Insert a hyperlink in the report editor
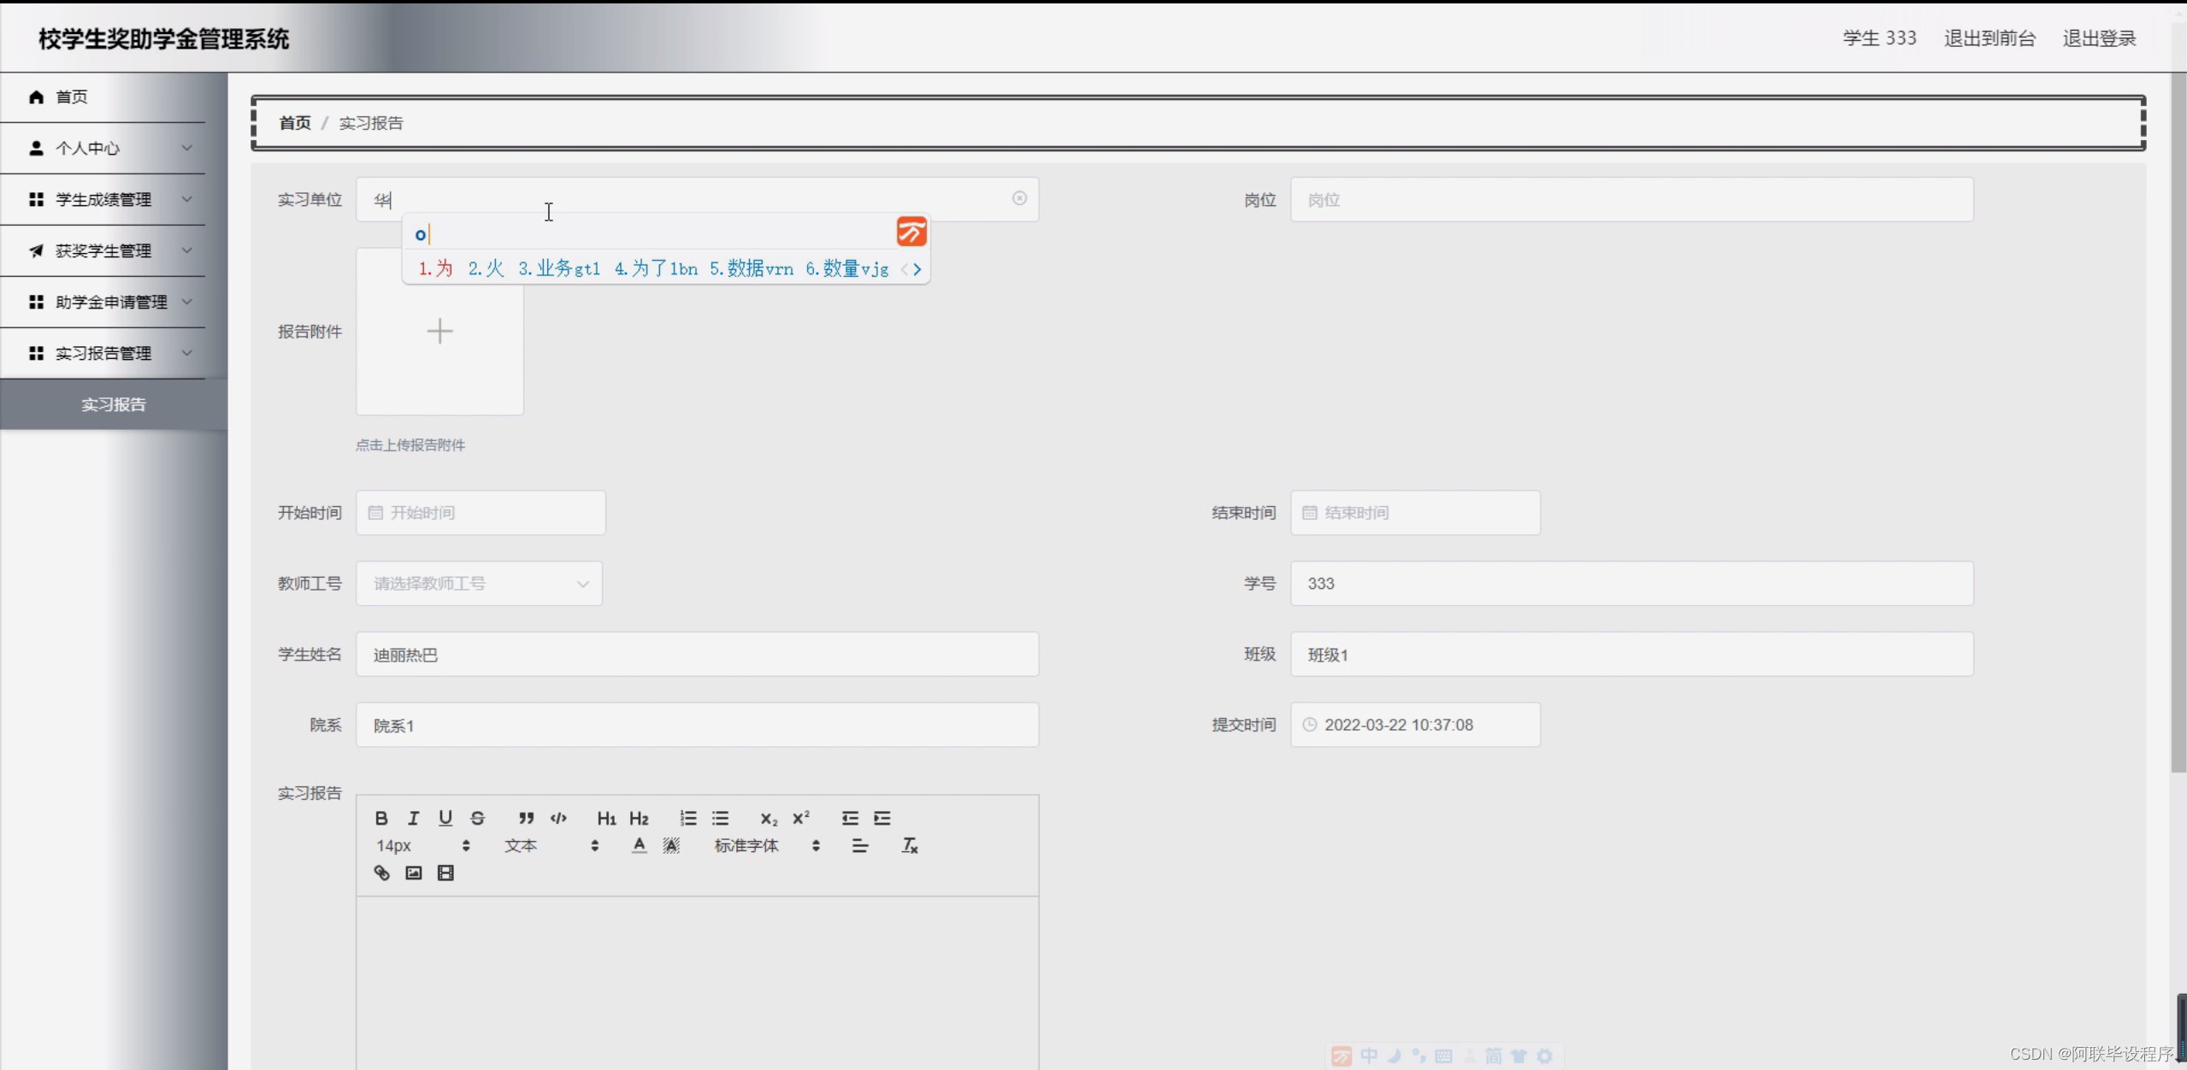2187x1070 pixels. coord(381,873)
